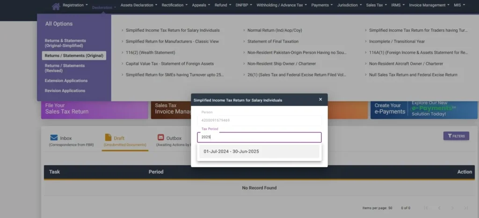This screenshot has width=479, height=218.
Task: Open the IRMS menu
Action: (398, 5)
